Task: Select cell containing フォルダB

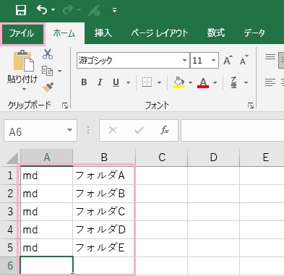Action: coord(104,194)
